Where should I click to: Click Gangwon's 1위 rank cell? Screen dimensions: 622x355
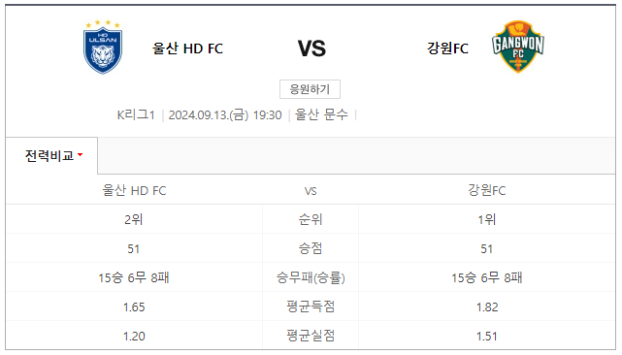click(487, 219)
